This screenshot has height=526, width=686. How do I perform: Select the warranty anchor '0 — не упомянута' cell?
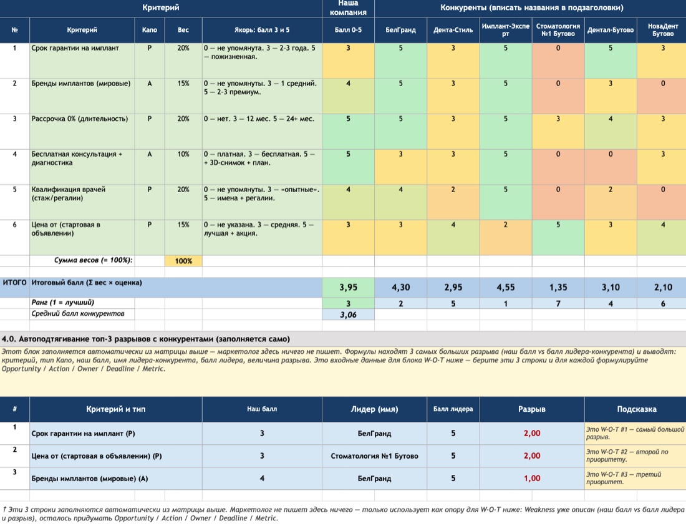262,61
